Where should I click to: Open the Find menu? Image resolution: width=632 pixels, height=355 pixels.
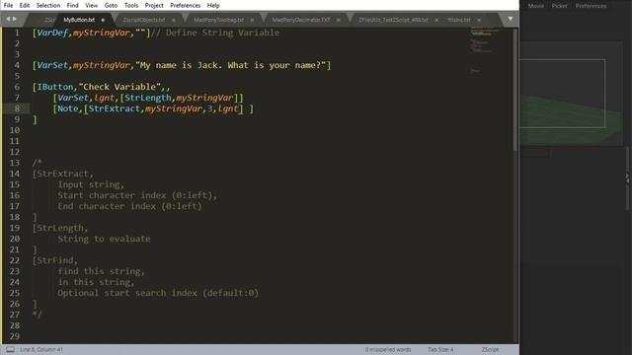click(x=72, y=5)
